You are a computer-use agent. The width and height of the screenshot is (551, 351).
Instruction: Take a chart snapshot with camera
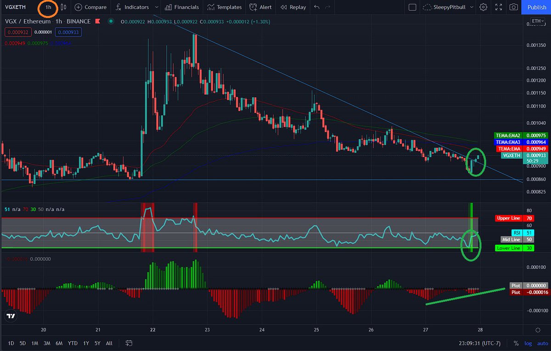[x=514, y=7]
